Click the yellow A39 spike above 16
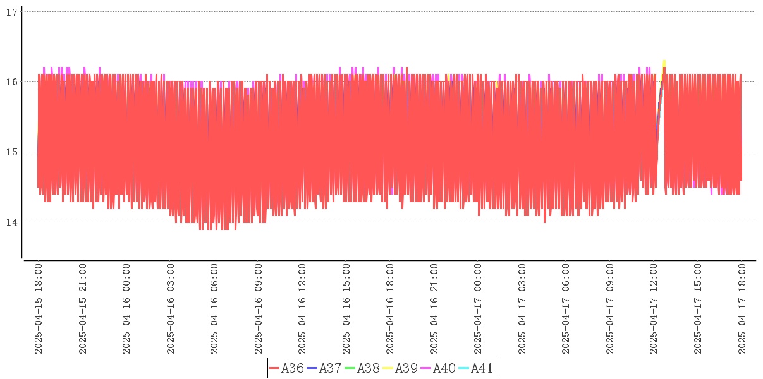The width and height of the screenshot is (763, 379). click(x=664, y=63)
